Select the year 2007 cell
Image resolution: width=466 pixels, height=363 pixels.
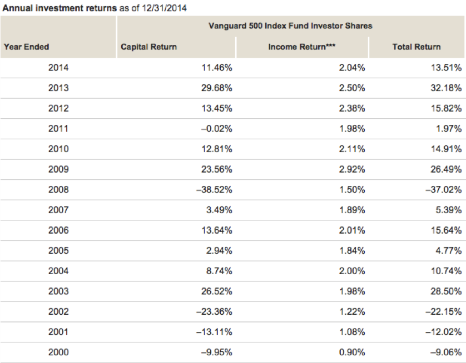coord(58,210)
